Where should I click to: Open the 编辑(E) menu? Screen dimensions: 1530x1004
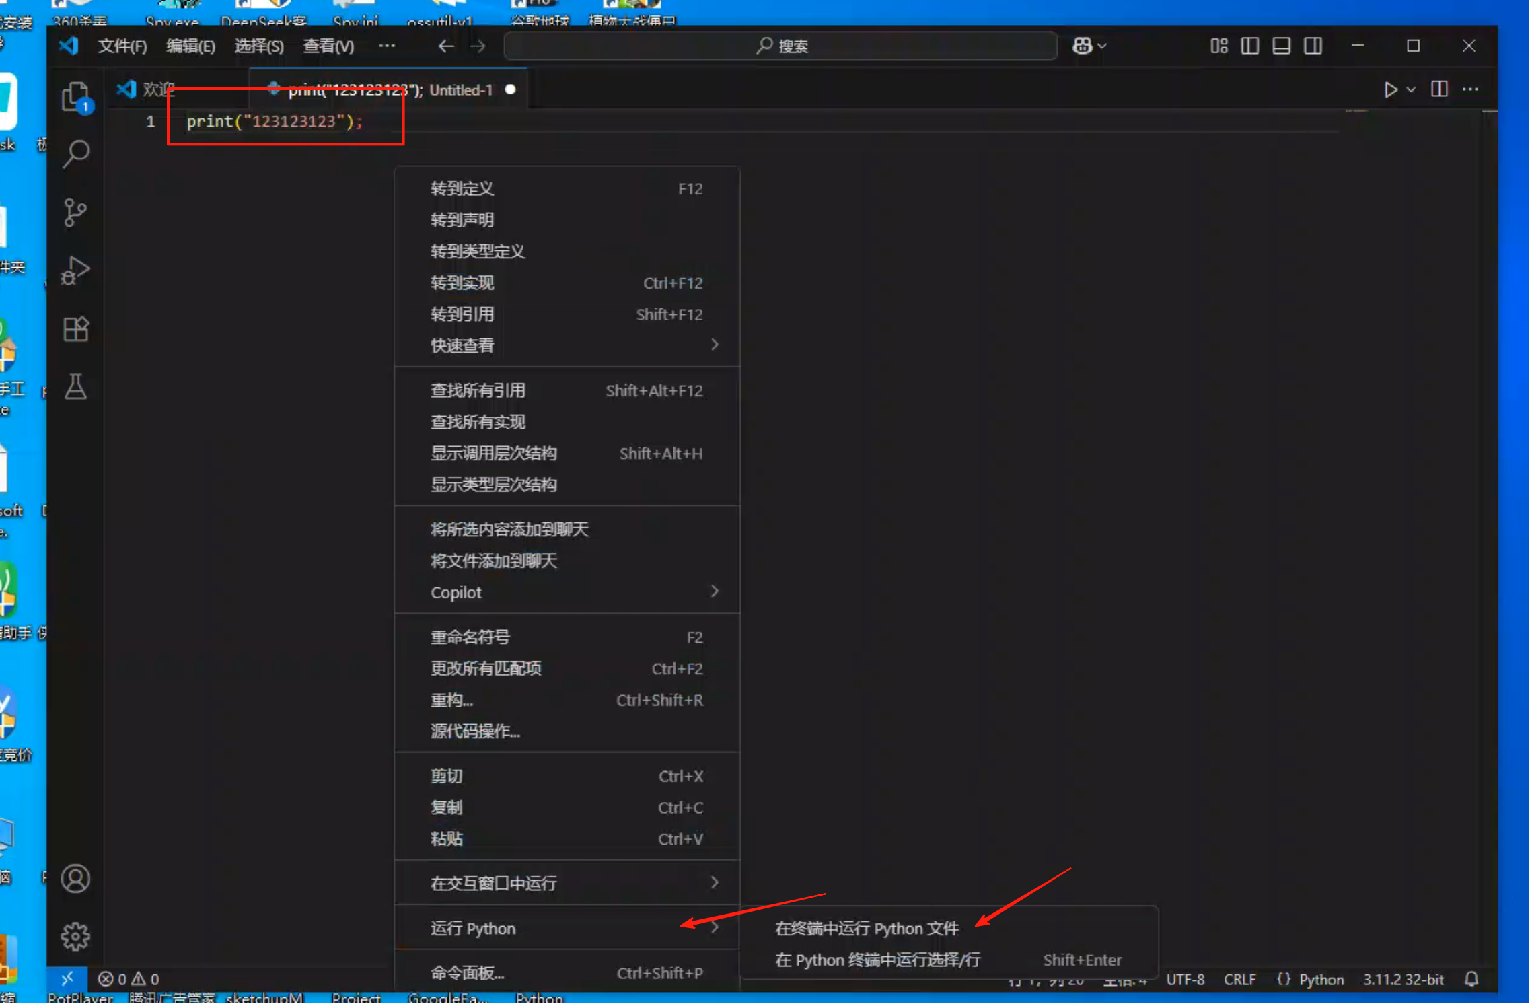click(190, 46)
